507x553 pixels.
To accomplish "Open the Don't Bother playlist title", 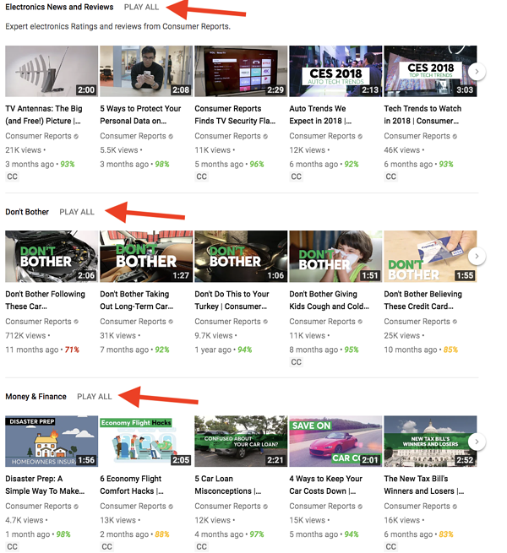I will [x=27, y=212].
